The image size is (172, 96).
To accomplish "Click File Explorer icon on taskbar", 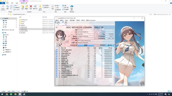I will [x=15, y=94].
